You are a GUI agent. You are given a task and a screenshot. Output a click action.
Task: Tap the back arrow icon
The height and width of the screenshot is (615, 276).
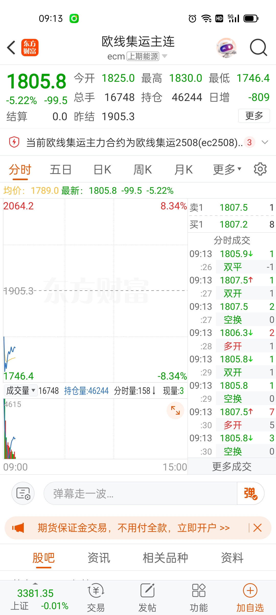[x=11, y=48]
